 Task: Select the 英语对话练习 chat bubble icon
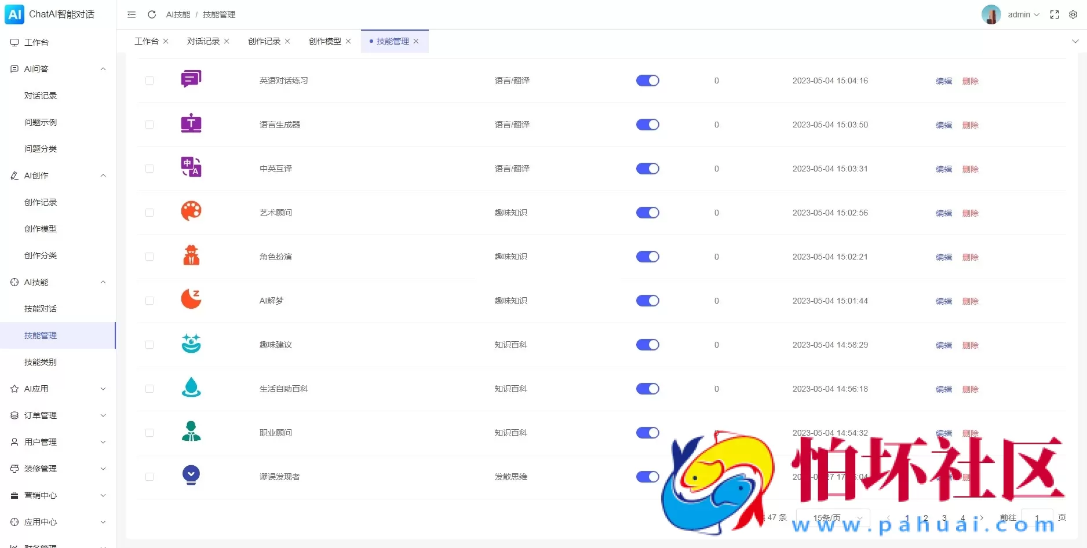point(191,79)
